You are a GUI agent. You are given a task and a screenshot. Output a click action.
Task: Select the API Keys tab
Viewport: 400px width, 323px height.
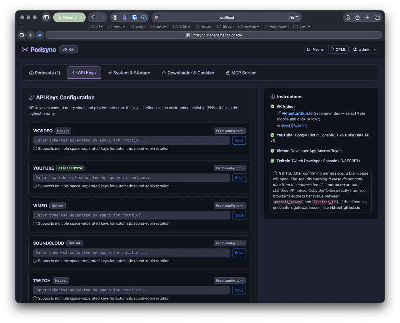click(x=84, y=73)
